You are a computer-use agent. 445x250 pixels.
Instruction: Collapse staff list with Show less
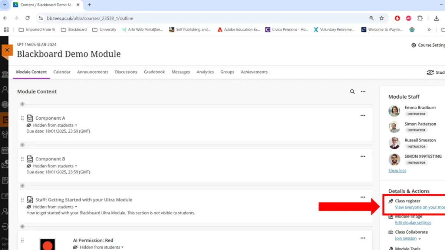point(397,171)
